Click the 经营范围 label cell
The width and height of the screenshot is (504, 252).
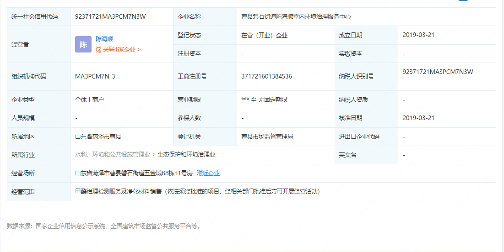click(39, 192)
